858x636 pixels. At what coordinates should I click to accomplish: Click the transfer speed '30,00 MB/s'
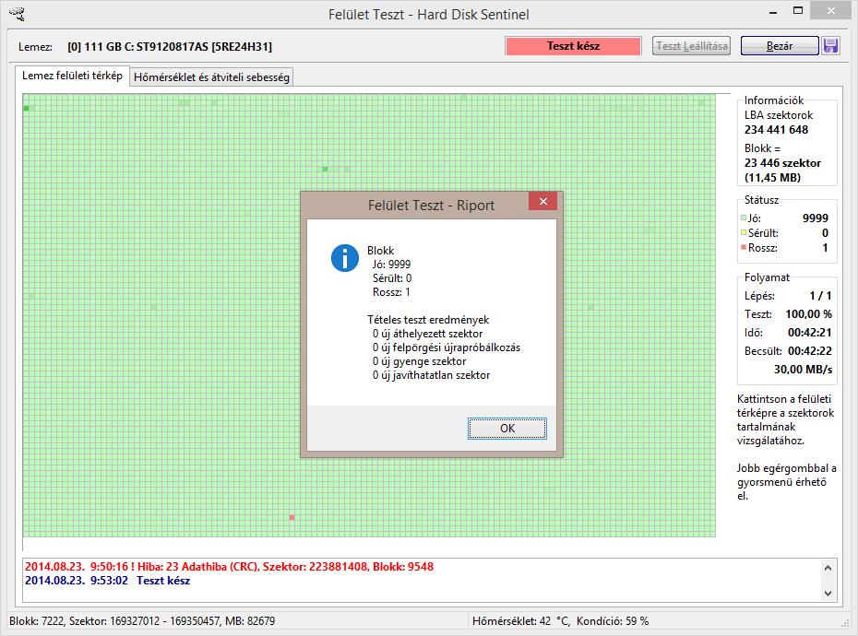pyautogui.click(x=803, y=369)
